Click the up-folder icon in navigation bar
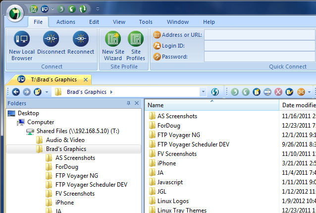Viewport: 316px width, 213px height. point(38,92)
